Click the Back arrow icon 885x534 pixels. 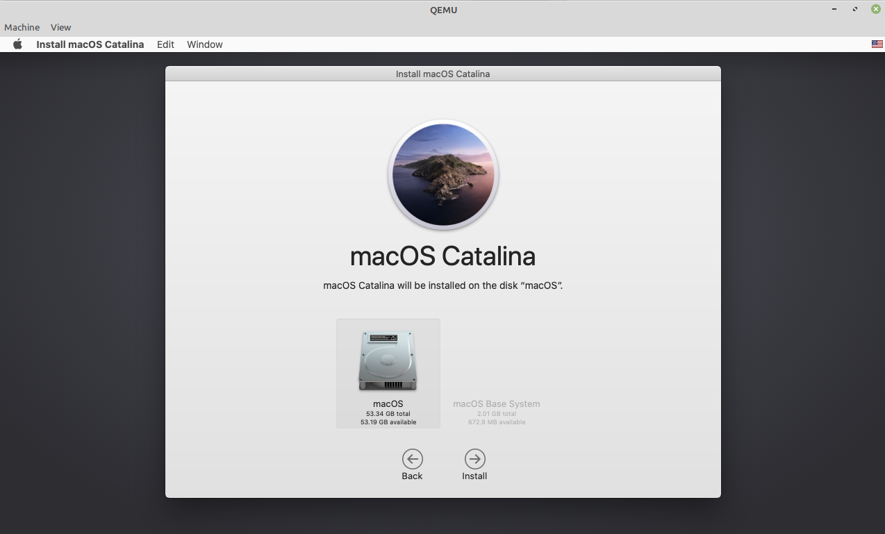click(x=412, y=459)
